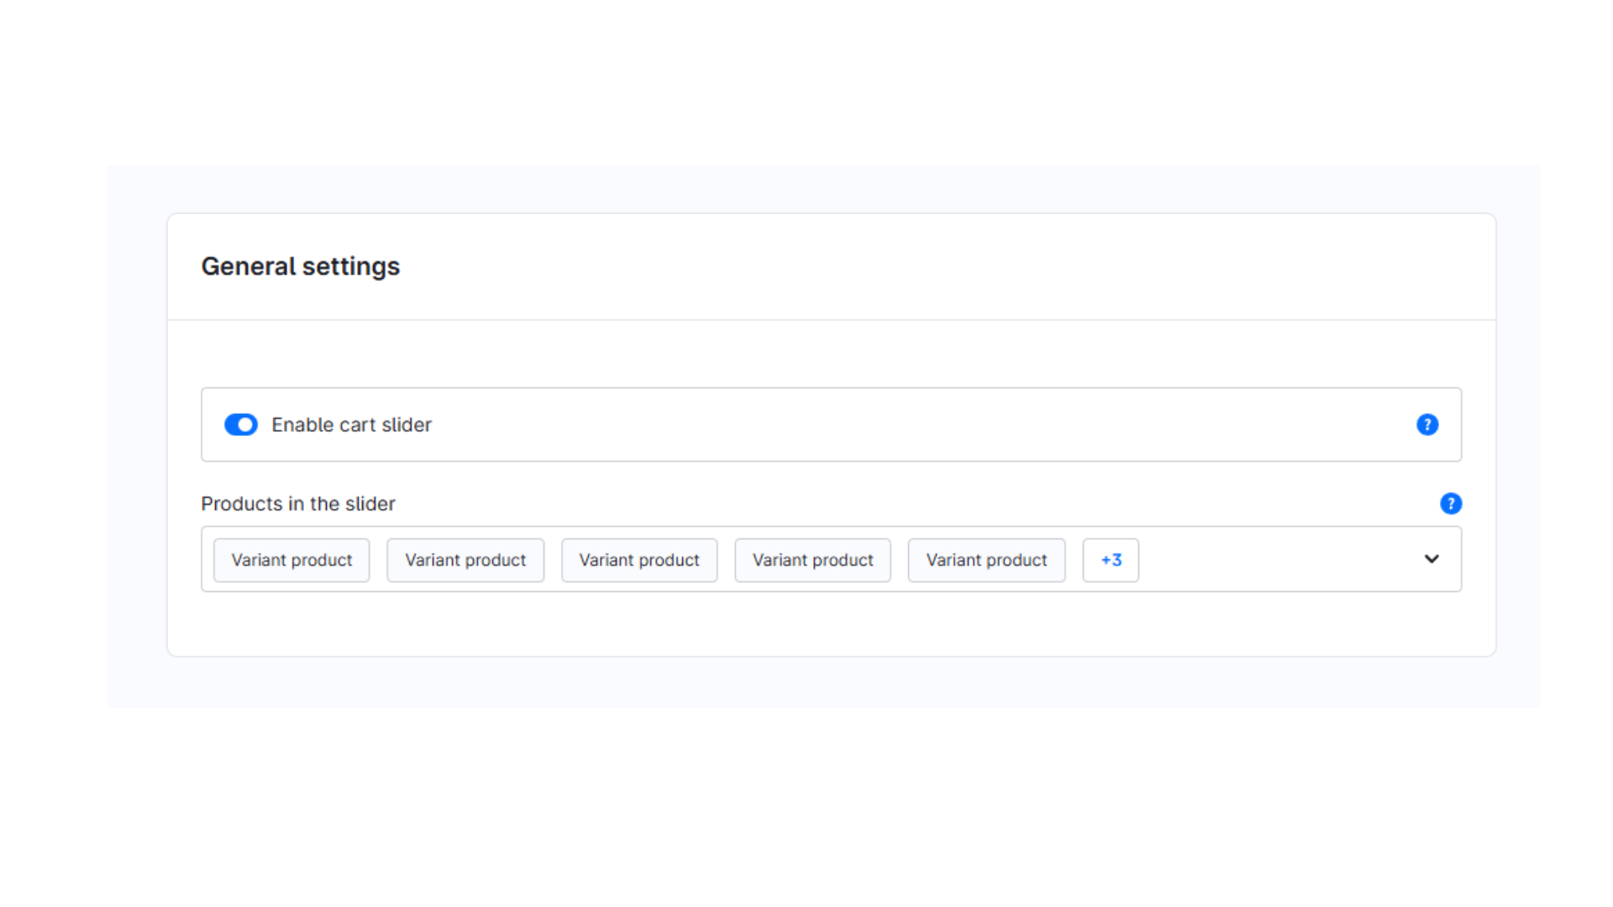The height and width of the screenshot is (907, 1613).
Task: Click the Enable cart slider label text
Action: pyautogui.click(x=351, y=425)
